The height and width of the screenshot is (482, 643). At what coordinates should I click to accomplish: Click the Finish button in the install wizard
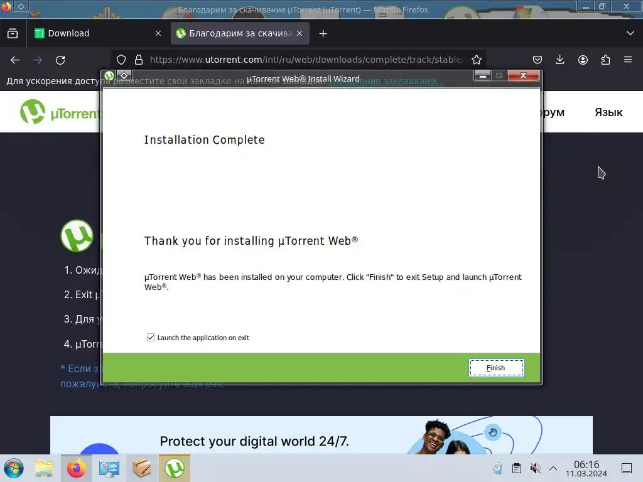(x=496, y=368)
